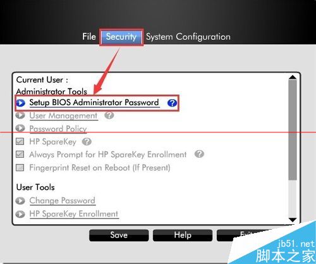Click the Save button
Viewport: 316px width, 264px height.
119,236
